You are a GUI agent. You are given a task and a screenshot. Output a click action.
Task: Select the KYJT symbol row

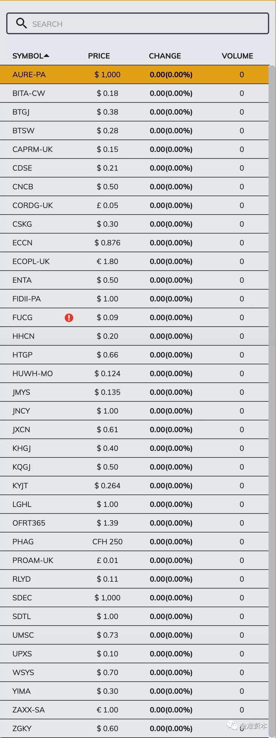(x=134, y=486)
